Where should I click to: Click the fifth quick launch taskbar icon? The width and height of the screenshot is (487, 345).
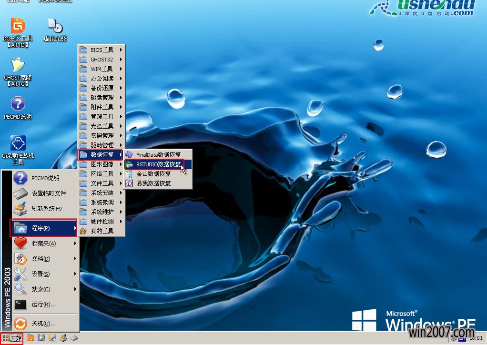coord(74,338)
